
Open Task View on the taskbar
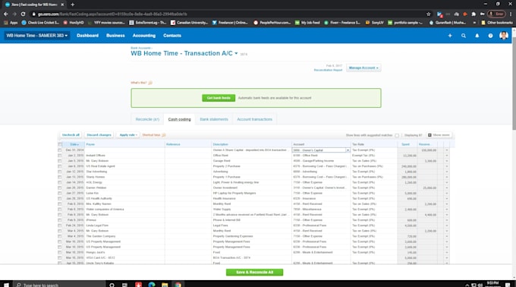click(x=124, y=285)
